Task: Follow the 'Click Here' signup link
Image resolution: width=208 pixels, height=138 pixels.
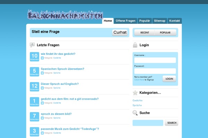Action: tap(139, 80)
